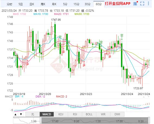
Task: Click the 开 1733.20 open price
Action: pos(25,11)
